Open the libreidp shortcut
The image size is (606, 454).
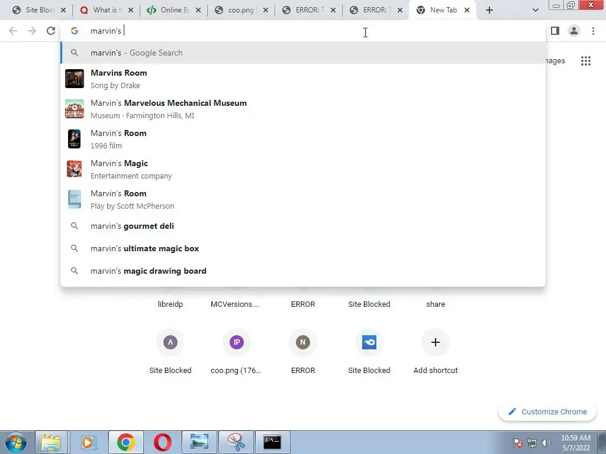click(x=170, y=304)
